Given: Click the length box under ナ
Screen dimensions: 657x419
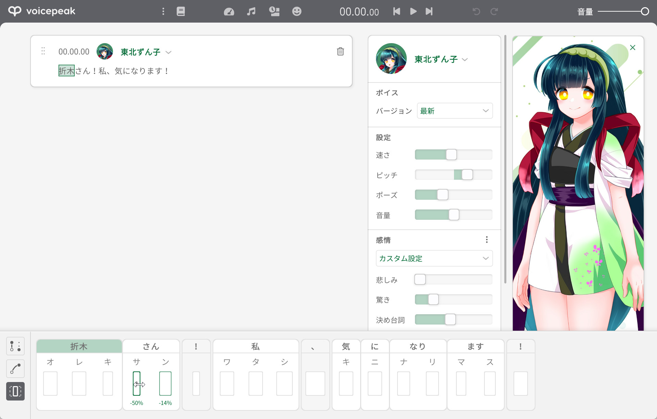Looking at the screenshot, I should click(x=404, y=383).
